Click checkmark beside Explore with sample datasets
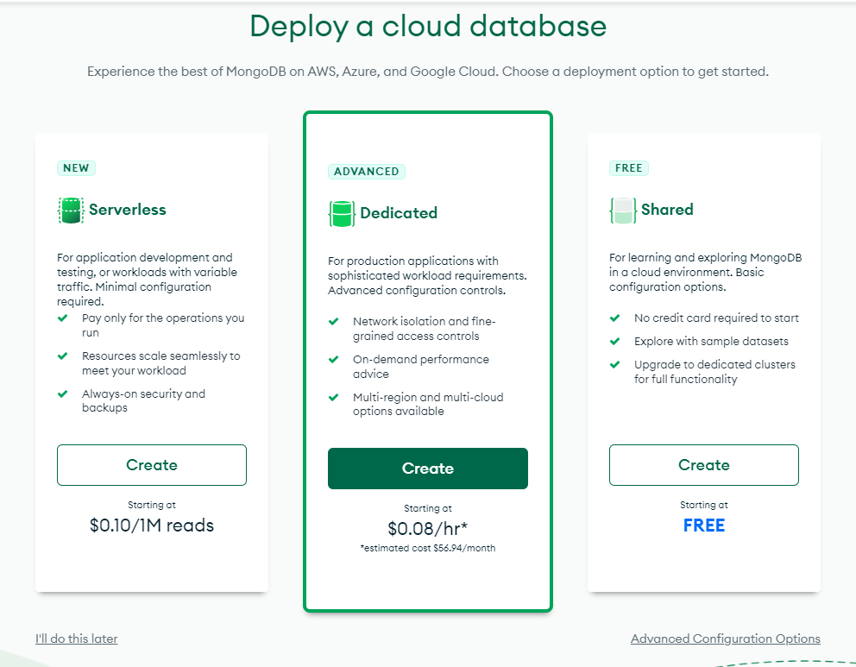Viewport: 856px width, 667px height. pyautogui.click(x=614, y=341)
